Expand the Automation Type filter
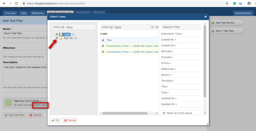This screenshot has height=131, width=256. 172,34
